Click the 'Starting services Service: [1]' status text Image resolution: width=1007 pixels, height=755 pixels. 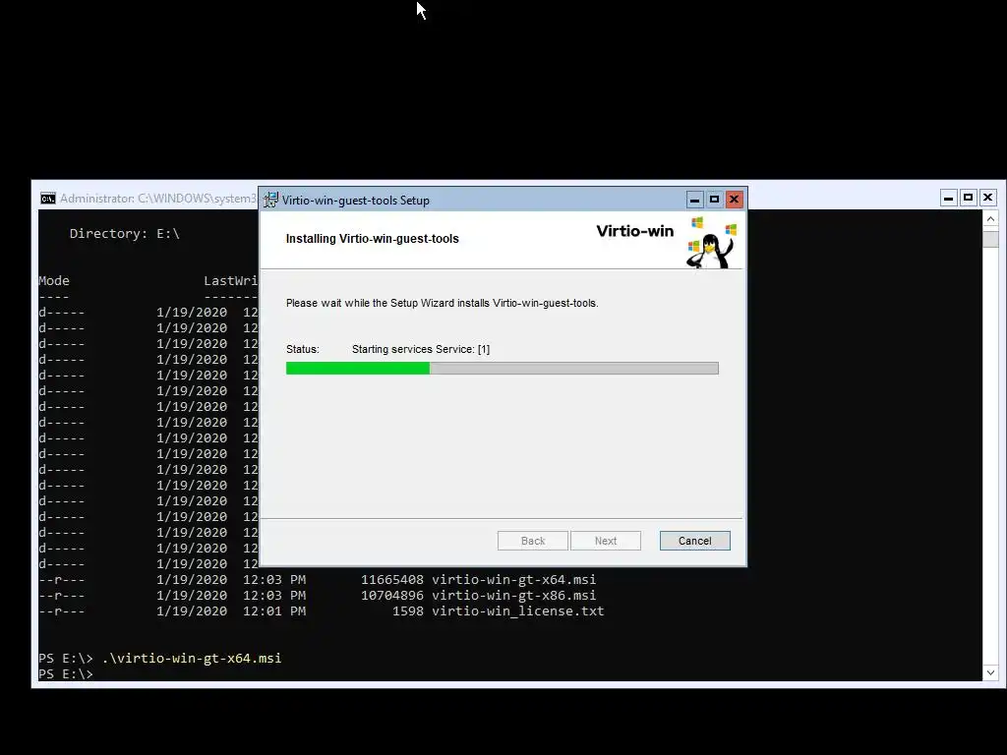[x=421, y=349]
